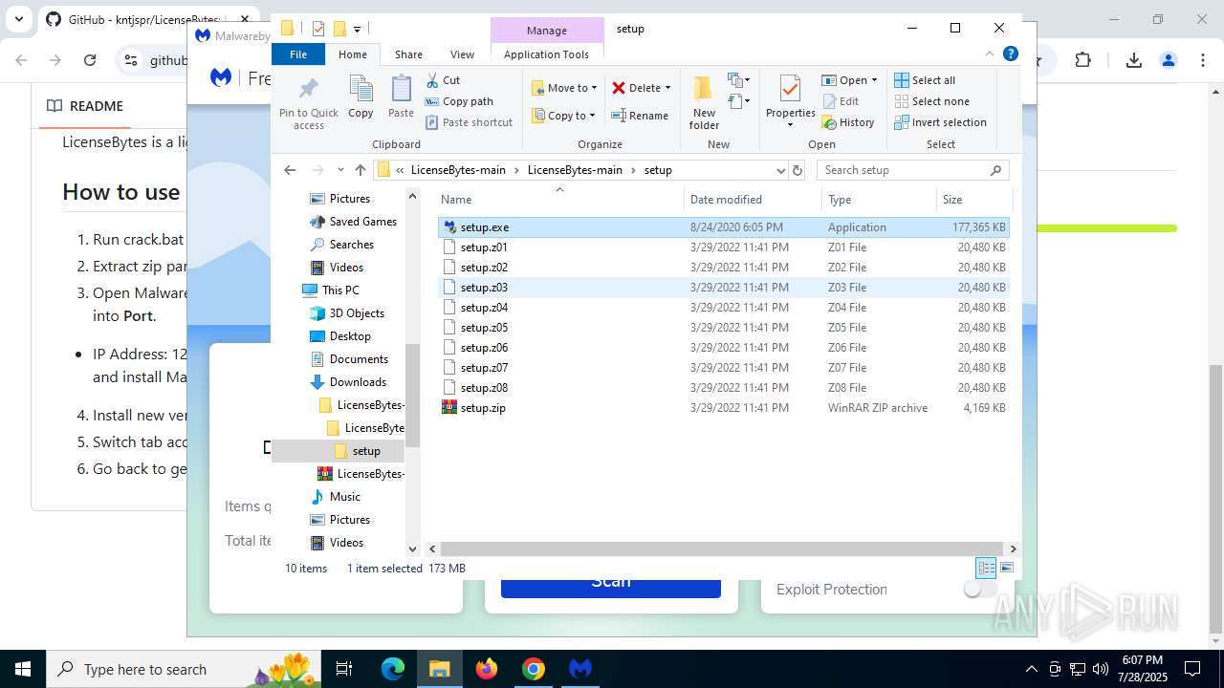Select the setup.zip archive
The width and height of the screenshot is (1224, 688).
pos(723,408)
